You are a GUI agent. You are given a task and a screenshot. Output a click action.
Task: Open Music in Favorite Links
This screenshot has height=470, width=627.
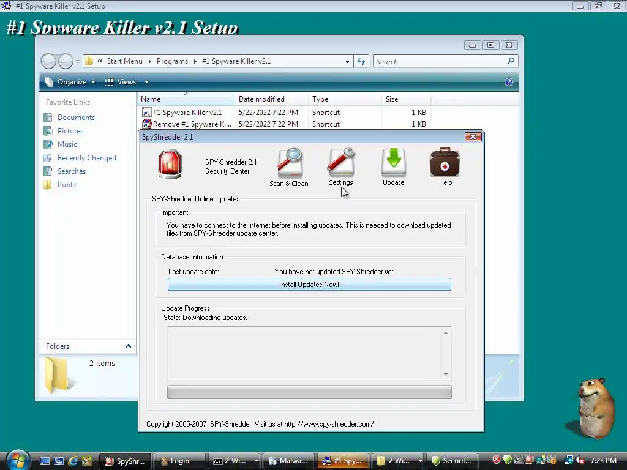click(x=67, y=144)
